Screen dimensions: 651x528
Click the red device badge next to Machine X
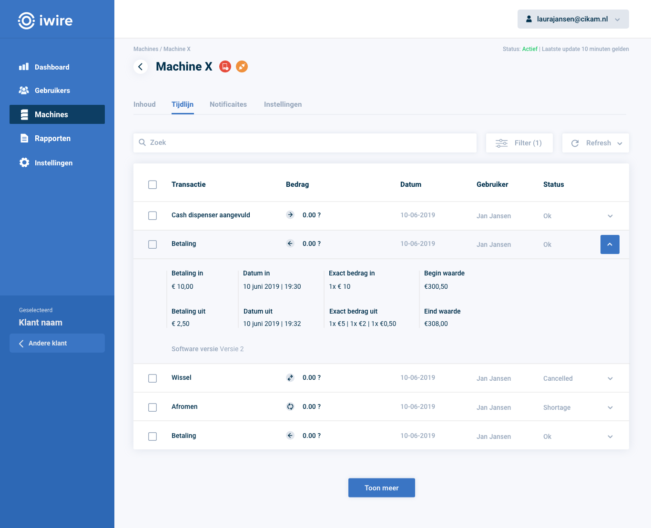[225, 67]
